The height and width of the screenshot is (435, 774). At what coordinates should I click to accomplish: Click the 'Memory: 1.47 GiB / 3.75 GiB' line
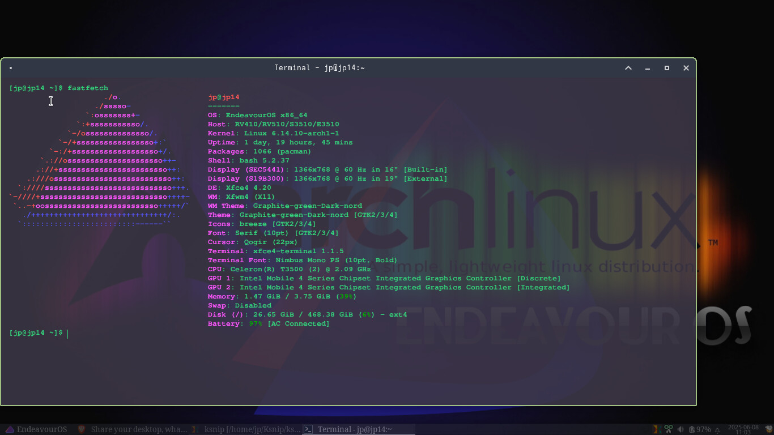283,296
